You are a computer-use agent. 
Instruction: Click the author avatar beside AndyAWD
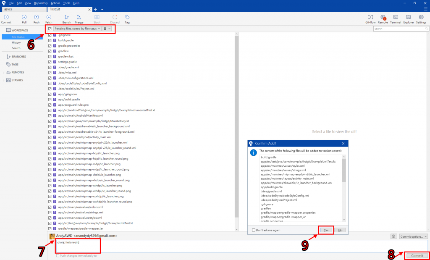point(52,236)
